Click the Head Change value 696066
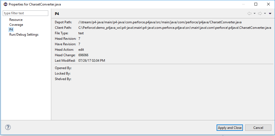The image size is (275, 136). [x=83, y=55]
